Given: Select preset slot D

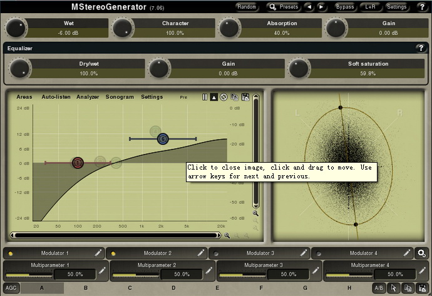Looking at the screenshot, I should [173, 288].
